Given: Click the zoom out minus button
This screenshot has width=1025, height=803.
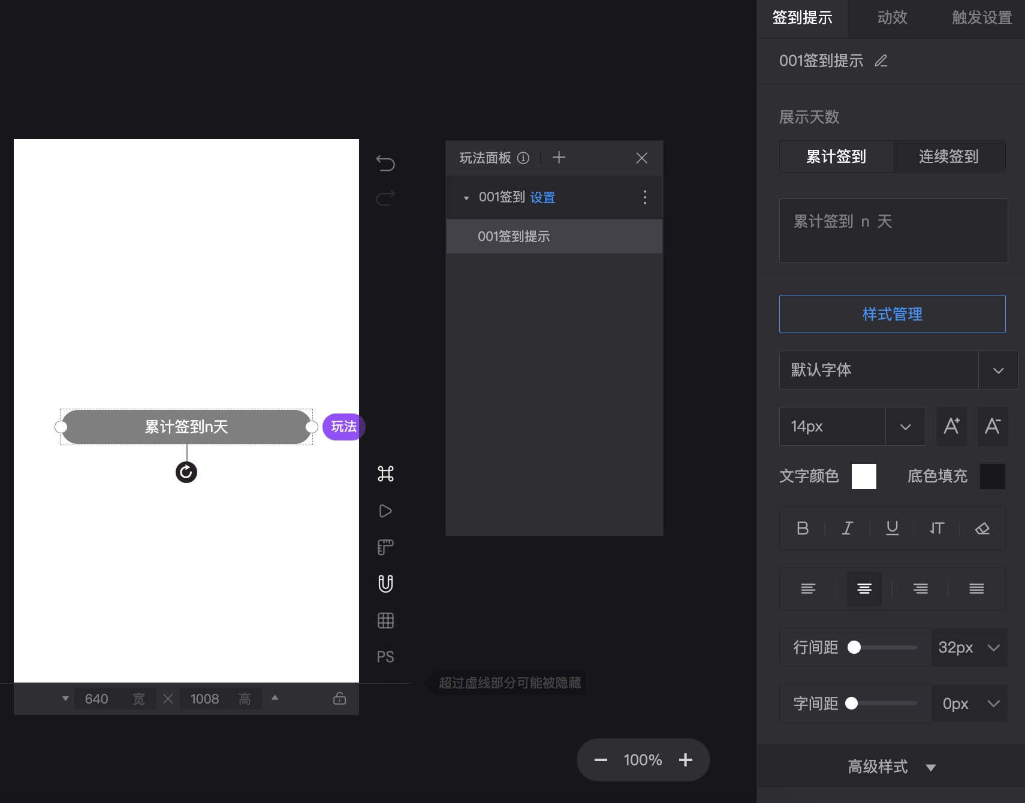Looking at the screenshot, I should [x=601, y=760].
